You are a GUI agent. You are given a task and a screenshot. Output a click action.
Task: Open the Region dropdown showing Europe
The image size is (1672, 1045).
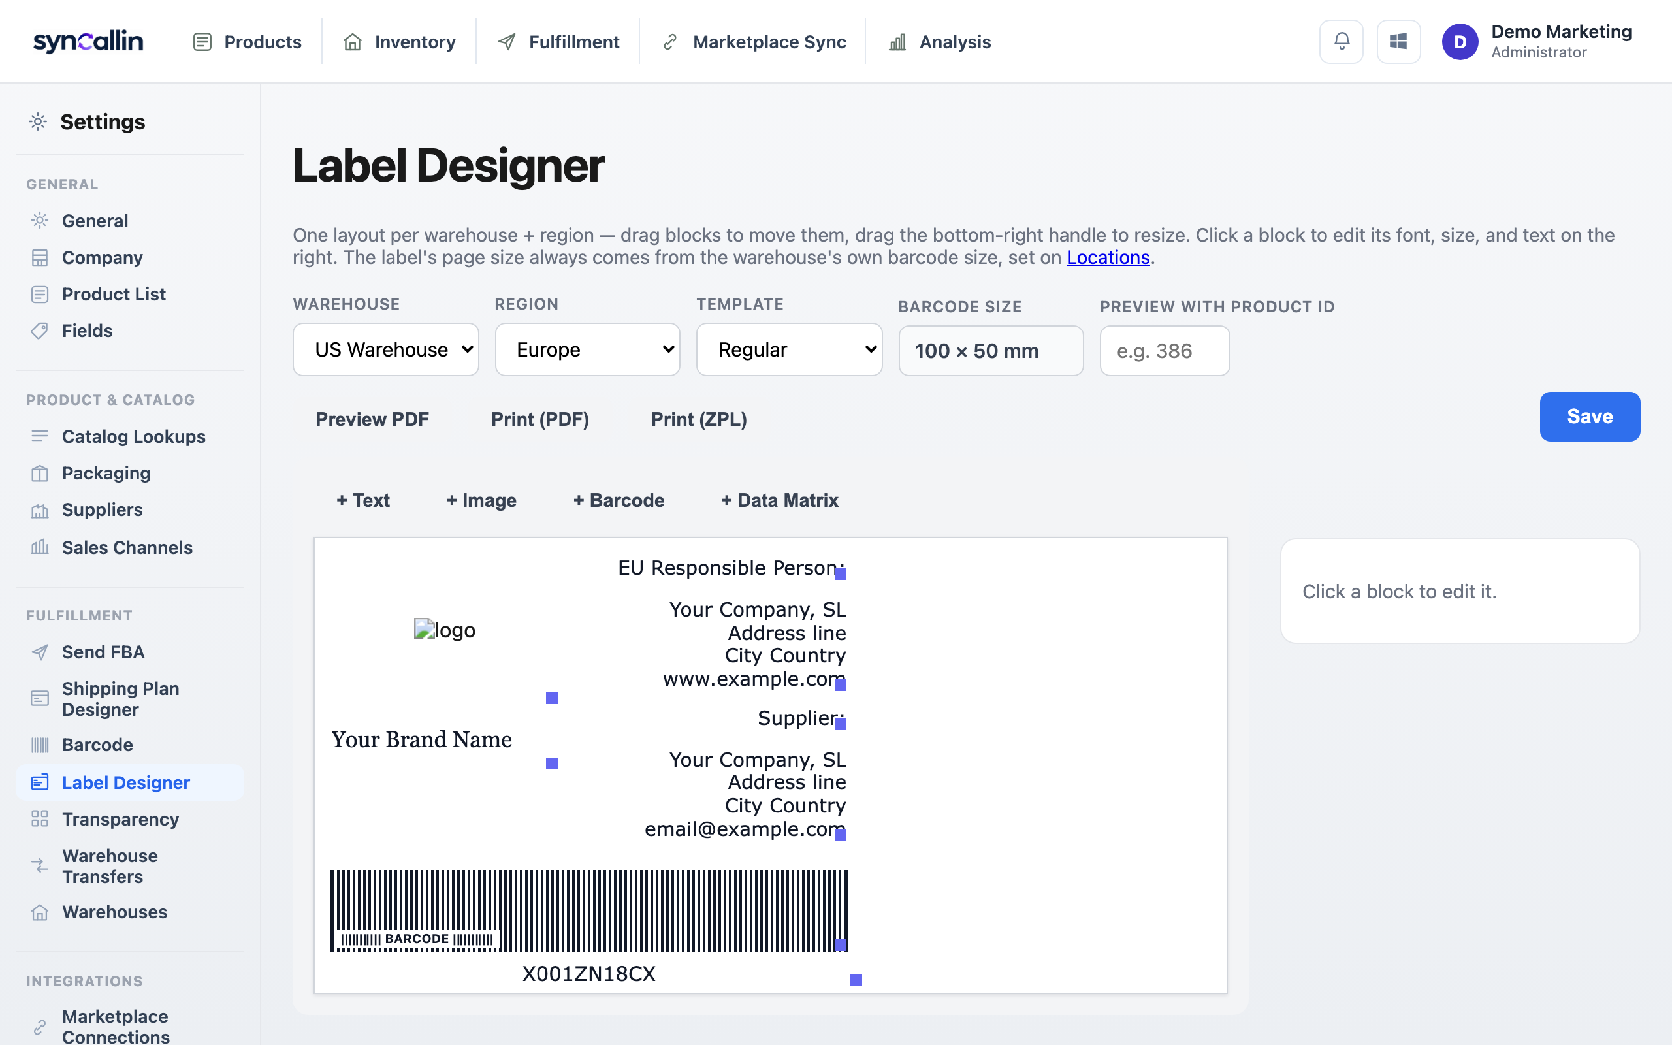pos(587,349)
